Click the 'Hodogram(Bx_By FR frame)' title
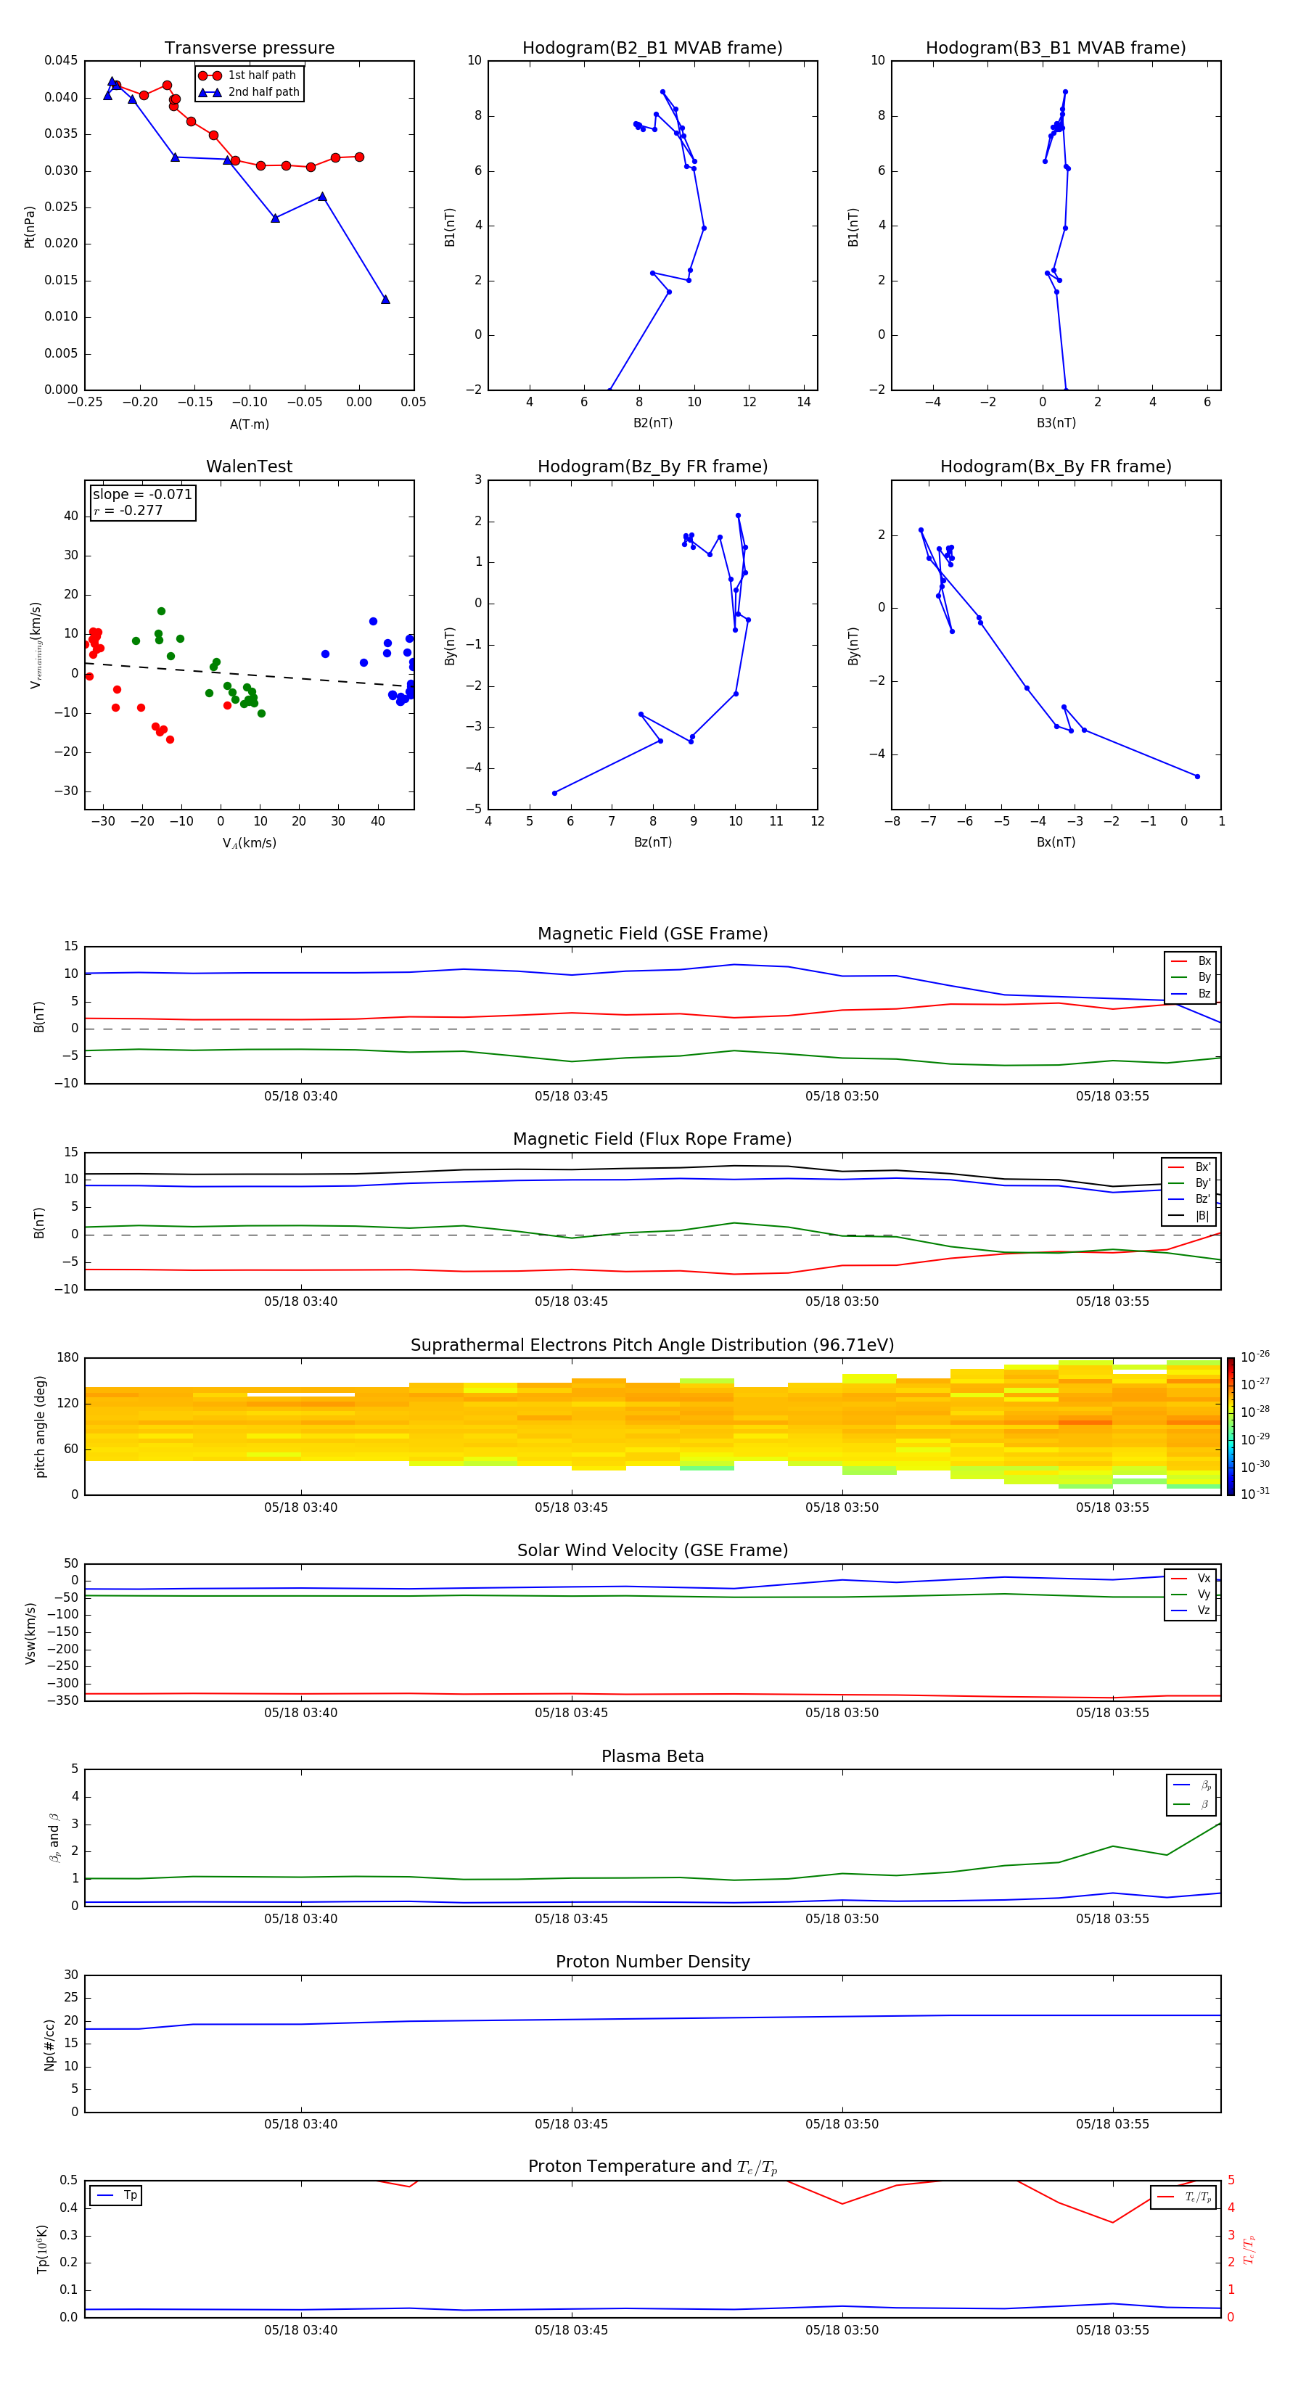1306x2394 pixels. click(x=1056, y=466)
